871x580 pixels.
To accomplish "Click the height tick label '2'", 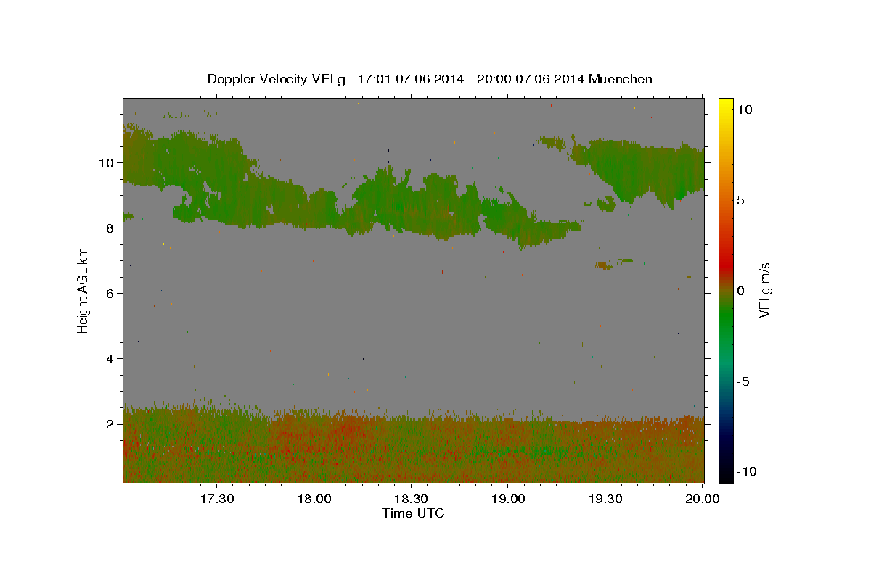I will [110, 424].
